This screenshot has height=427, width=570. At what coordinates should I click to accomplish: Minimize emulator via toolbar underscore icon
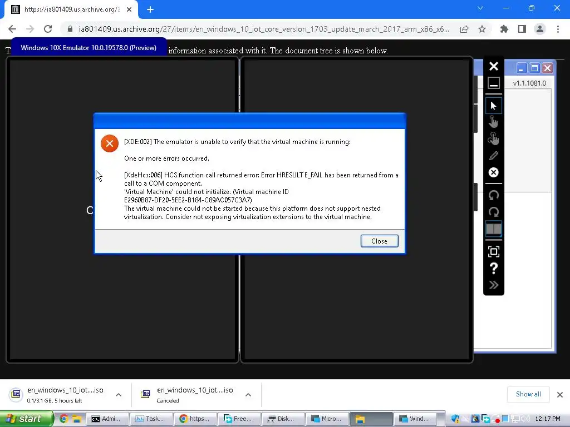click(x=493, y=83)
